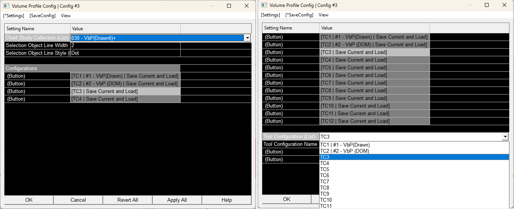Click TC3 Save Current and Load in right window

[x=375, y=52]
